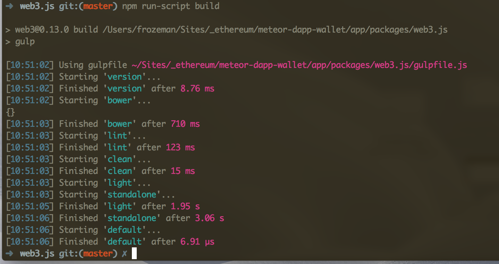Click the '123 ms' duration value
The height and width of the screenshot is (264, 499).
(x=180, y=148)
